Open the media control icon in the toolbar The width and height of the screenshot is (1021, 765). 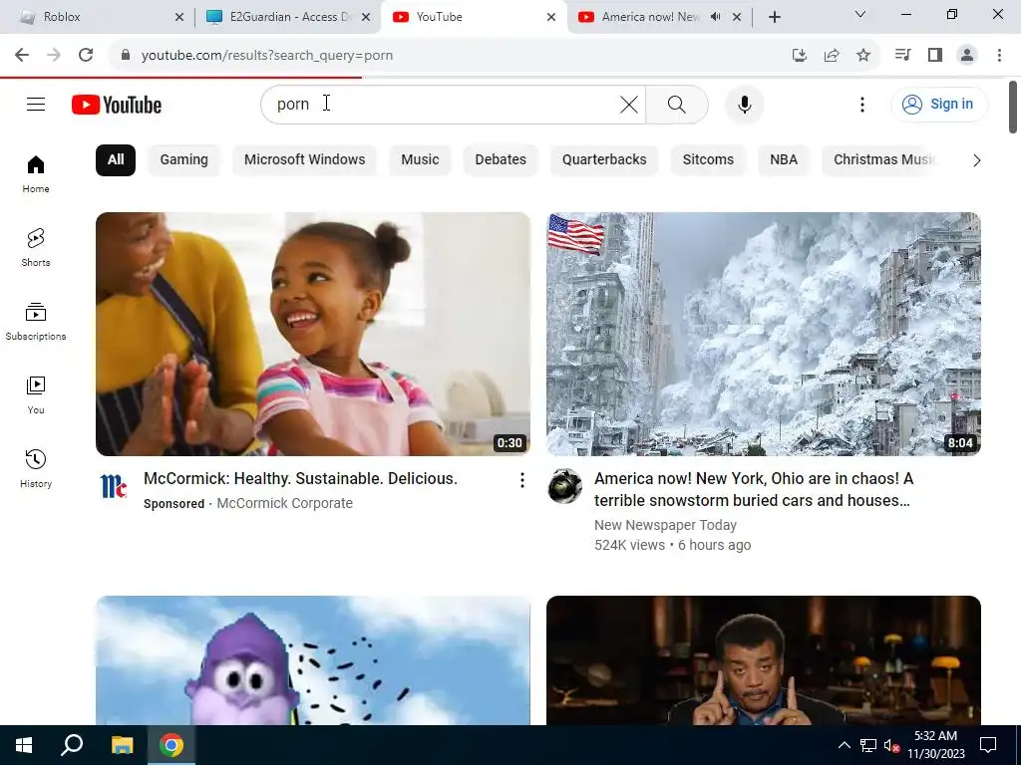click(x=902, y=56)
